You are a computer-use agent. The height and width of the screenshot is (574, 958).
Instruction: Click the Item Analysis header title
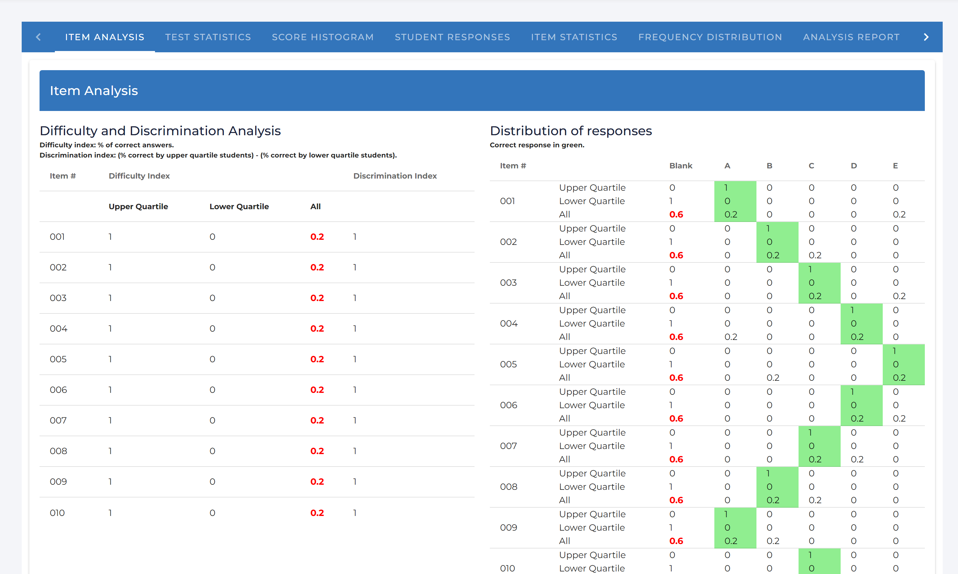coord(94,91)
